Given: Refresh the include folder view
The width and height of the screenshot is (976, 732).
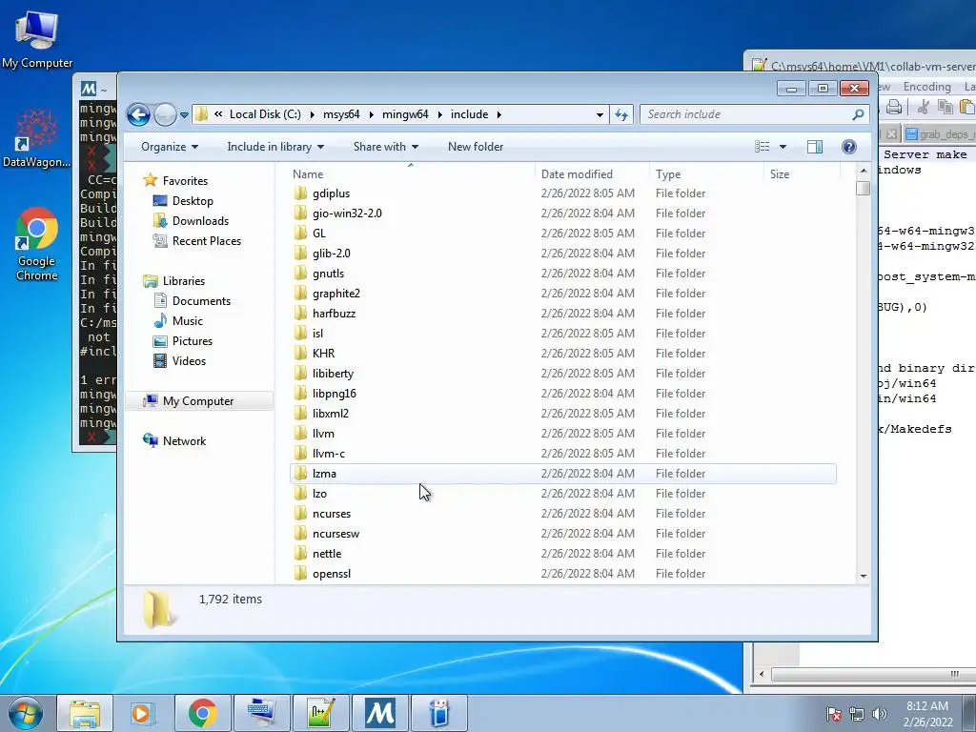Looking at the screenshot, I should 621,114.
